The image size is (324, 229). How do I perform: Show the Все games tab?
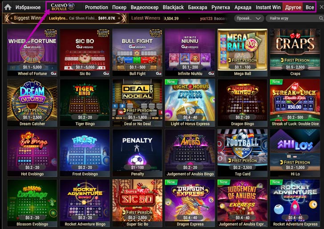[x=310, y=8]
